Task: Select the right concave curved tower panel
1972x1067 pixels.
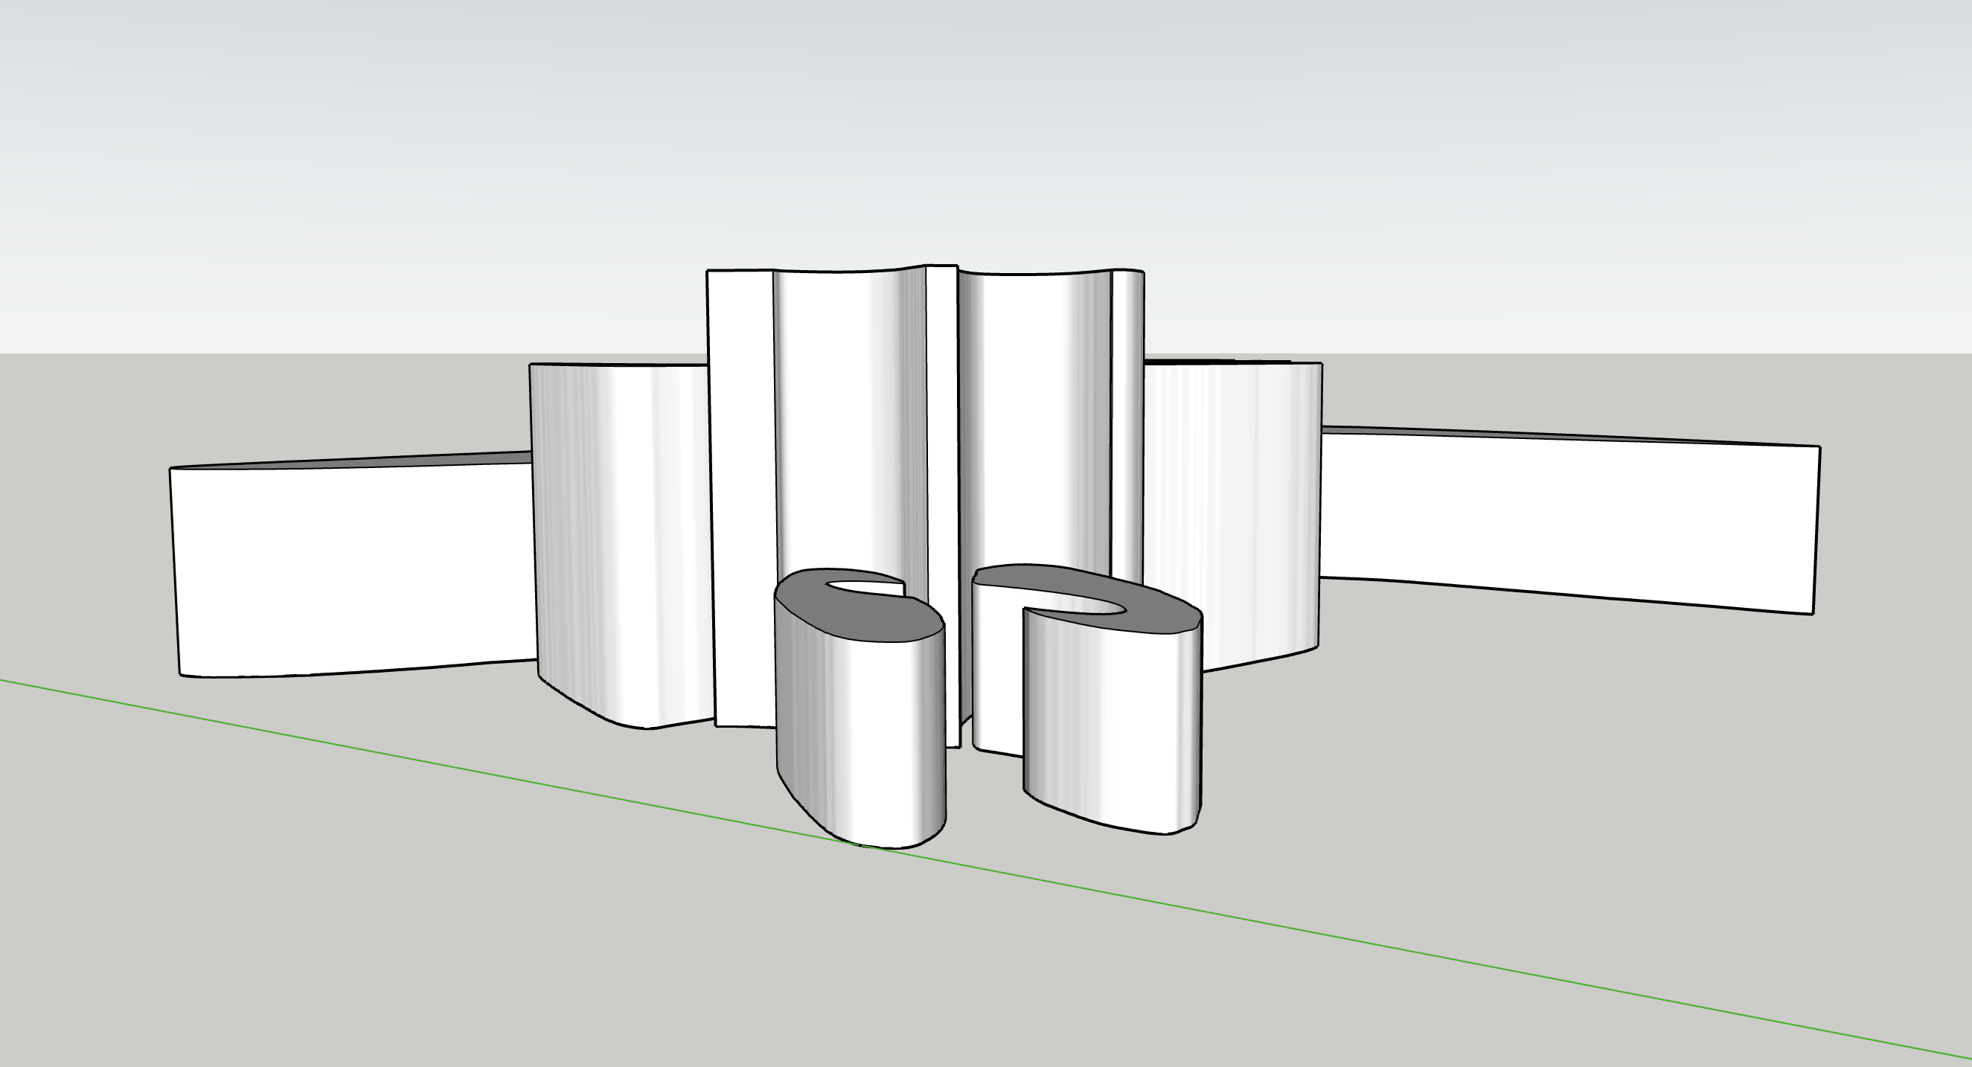Action: (1034, 421)
